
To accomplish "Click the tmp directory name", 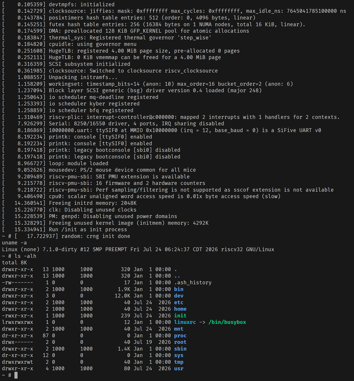I will [x=179, y=362].
